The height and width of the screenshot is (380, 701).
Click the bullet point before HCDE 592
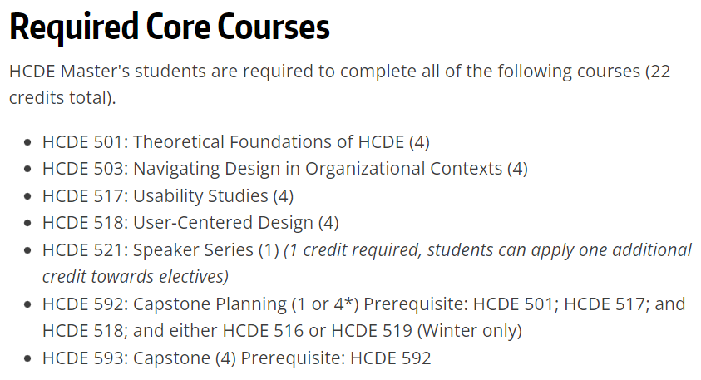click(x=28, y=304)
